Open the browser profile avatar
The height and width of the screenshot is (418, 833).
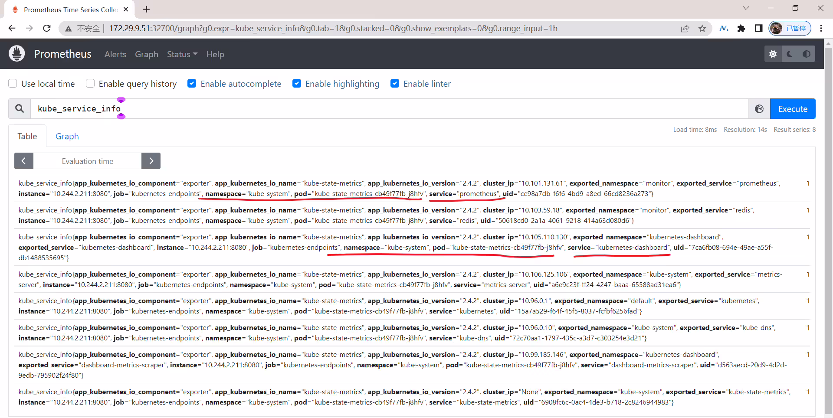[x=790, y=29]
